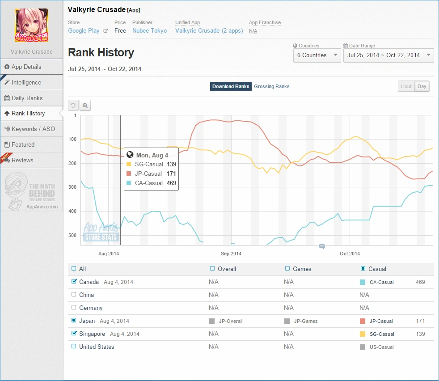Click the SG-Casual yellow marker in tooltip
Screen dimensions: 439x381
(x=129, y=164)
